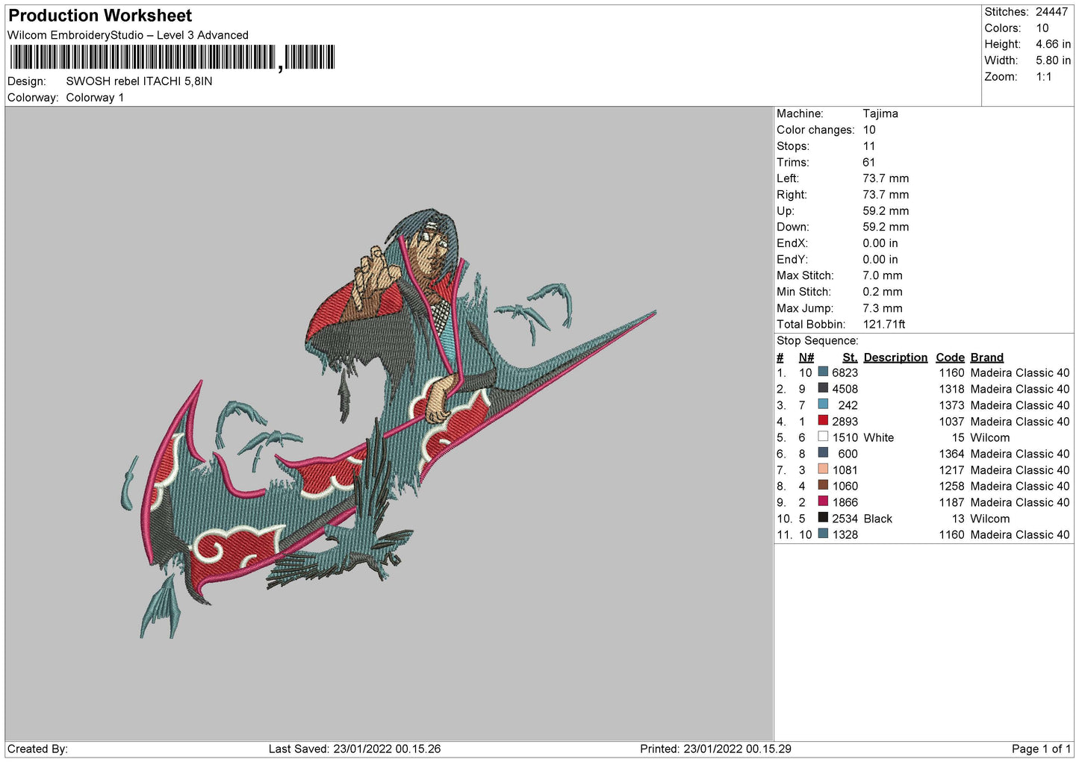Click the dark gray swatch in stop 2
Image resolution: width=1079 pixels, height=762 pixels.
pyautogui.click(x=823, y=388)
